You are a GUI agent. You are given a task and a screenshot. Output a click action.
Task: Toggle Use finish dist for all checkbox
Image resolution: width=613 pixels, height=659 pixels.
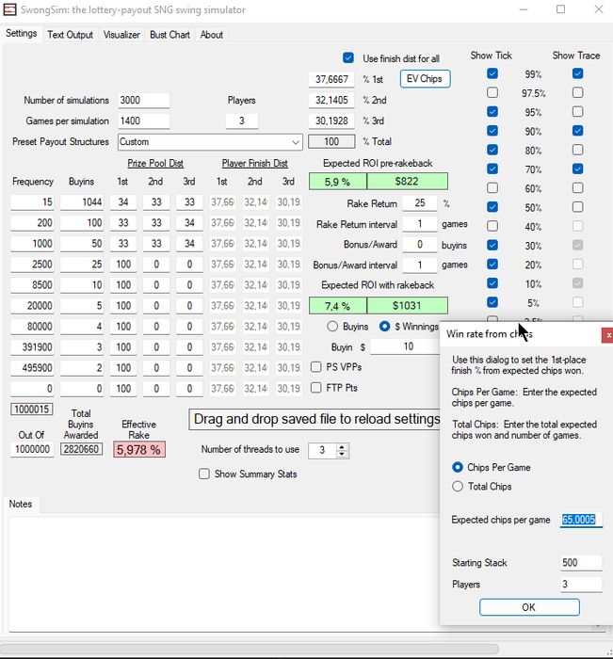[348, 58]
